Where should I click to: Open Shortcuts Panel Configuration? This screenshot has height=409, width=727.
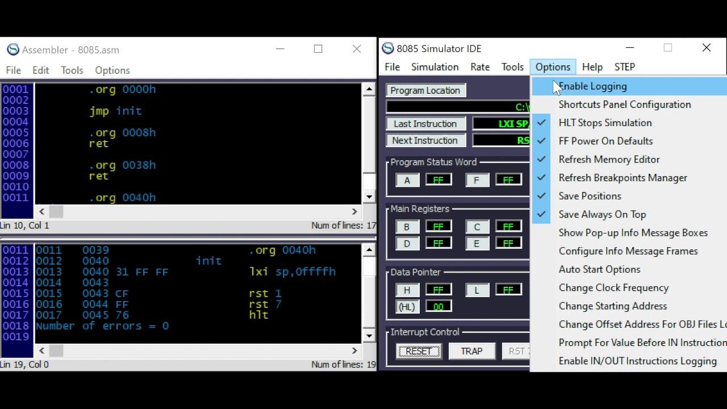tap(629, 105)
